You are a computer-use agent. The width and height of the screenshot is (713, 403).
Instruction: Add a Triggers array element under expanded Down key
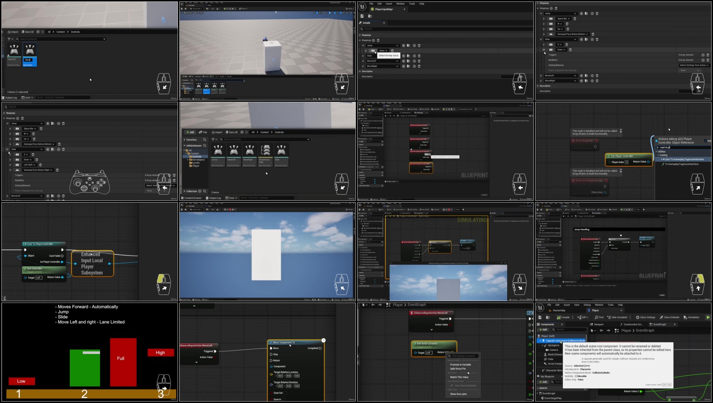point(703,55)
